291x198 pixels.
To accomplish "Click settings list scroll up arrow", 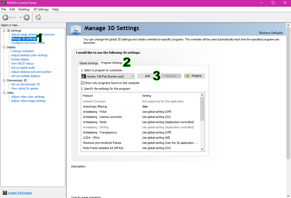I will click(x=202, y=95).
